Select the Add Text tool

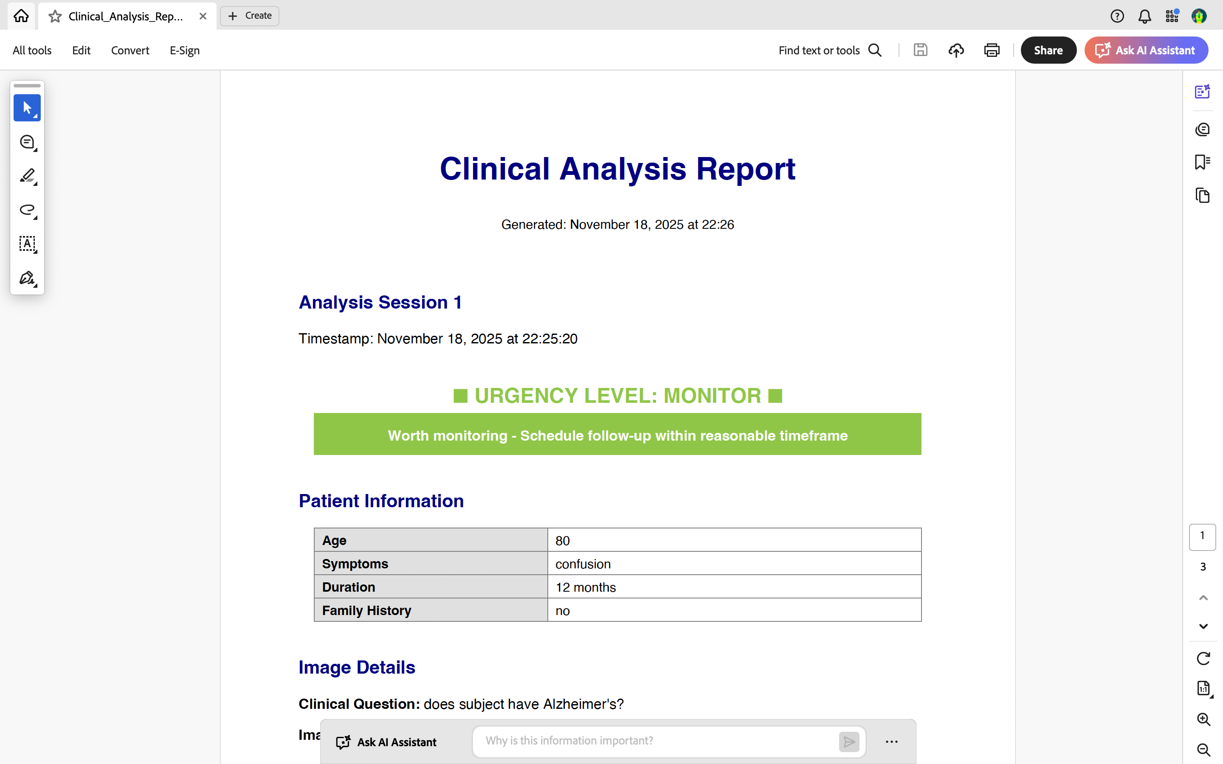point(27,244)
